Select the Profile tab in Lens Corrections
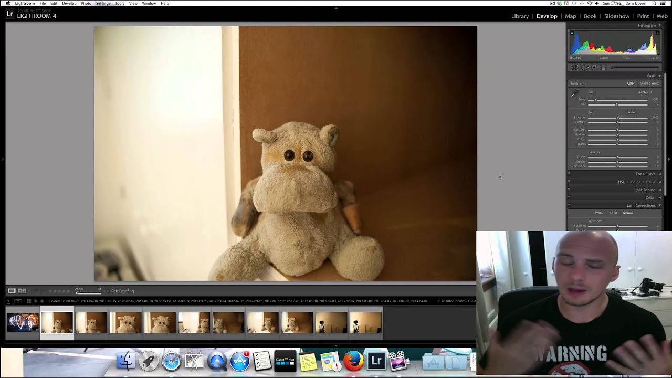Screen dimensions: 672x378 599,213
